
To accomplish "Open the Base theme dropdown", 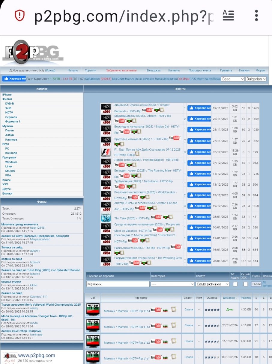I will 233,79.
